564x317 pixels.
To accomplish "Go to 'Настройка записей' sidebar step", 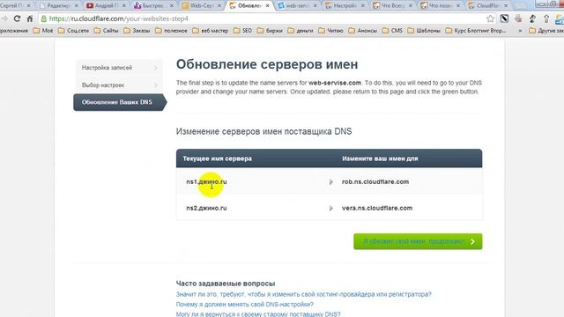I will point(119,68).
